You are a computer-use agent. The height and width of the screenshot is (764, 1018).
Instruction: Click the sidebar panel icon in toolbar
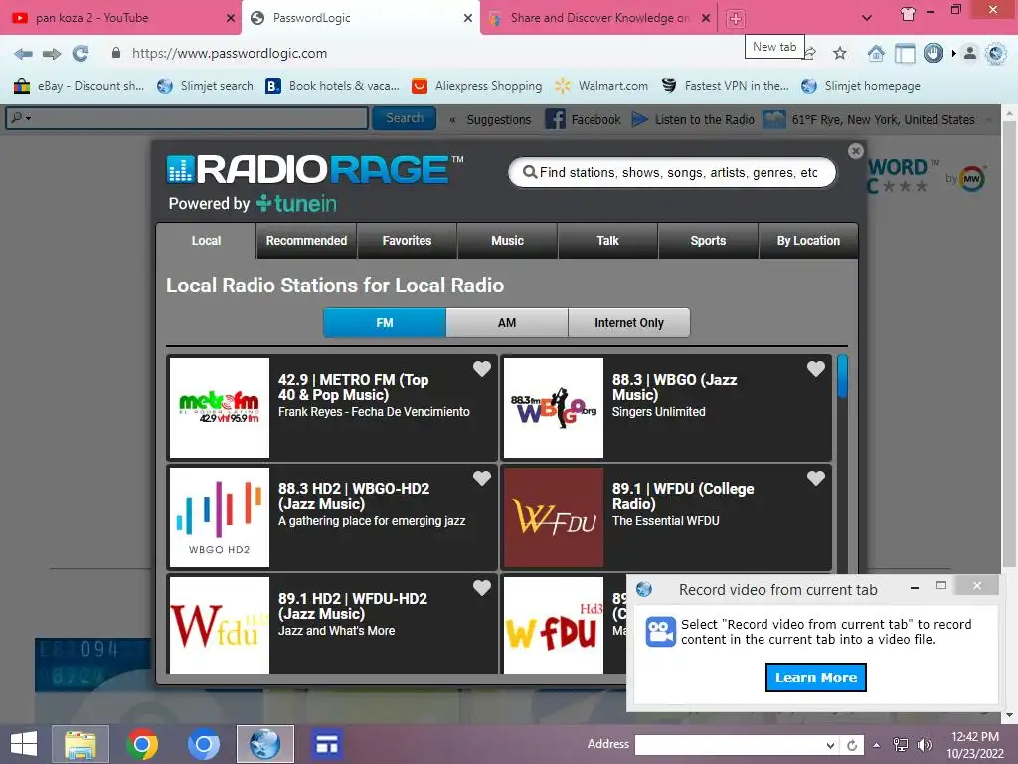tap(905, 54)
